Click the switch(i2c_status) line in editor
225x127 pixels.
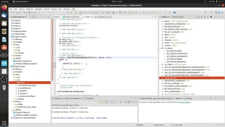coord(72,64)
